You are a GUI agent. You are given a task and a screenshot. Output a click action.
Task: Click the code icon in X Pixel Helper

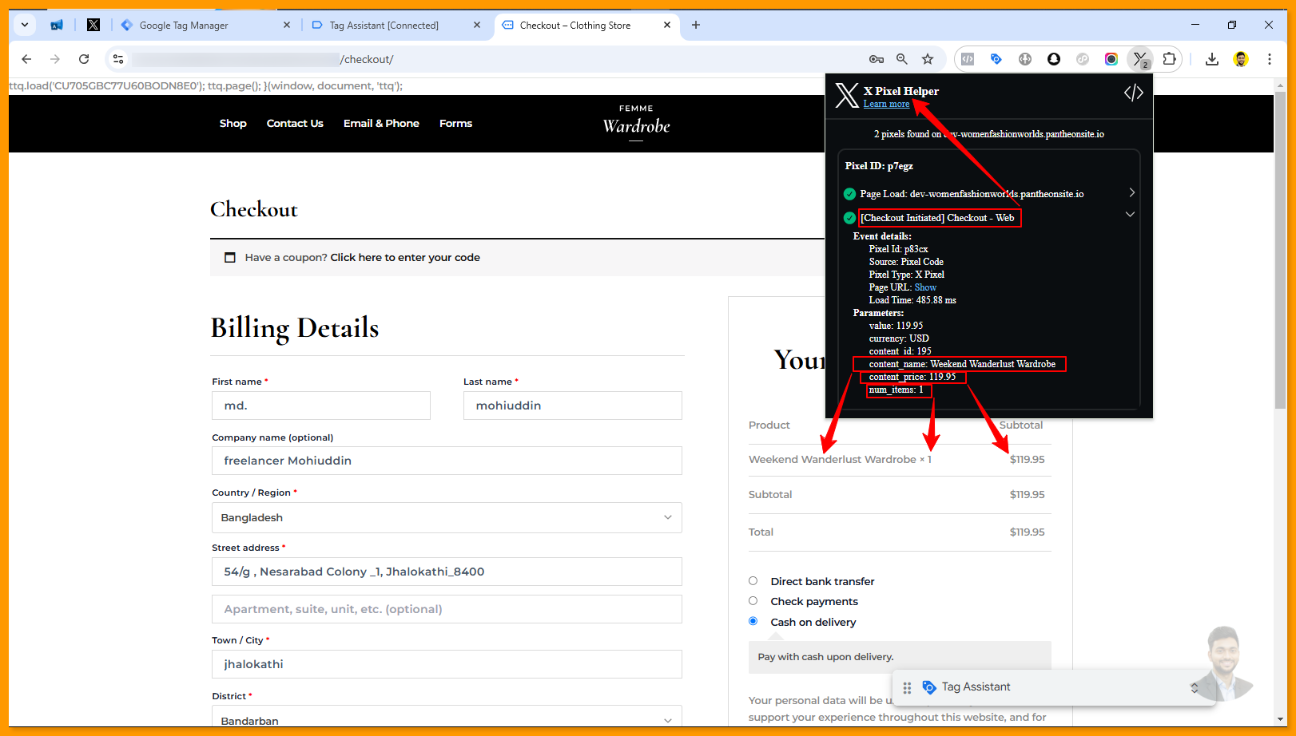1133,93
